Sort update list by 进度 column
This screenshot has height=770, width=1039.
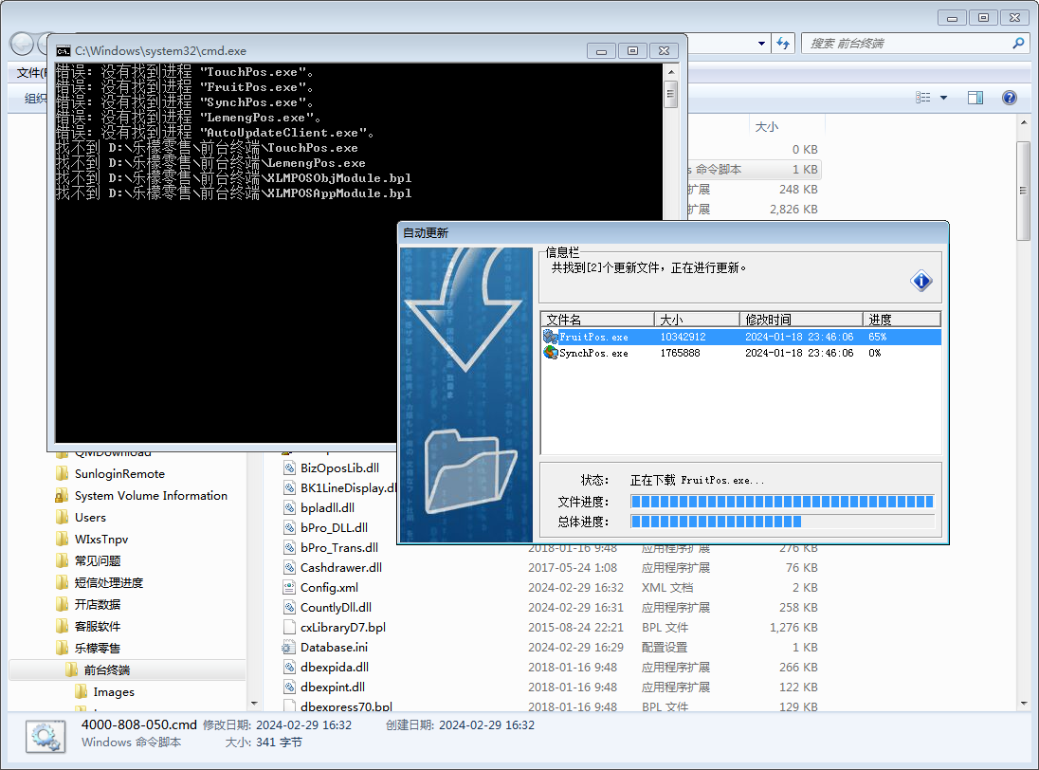click(x=902, y=320)
